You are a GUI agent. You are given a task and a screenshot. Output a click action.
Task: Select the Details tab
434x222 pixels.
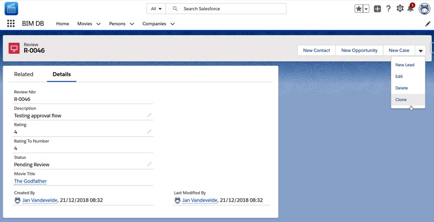coord(62,74)
